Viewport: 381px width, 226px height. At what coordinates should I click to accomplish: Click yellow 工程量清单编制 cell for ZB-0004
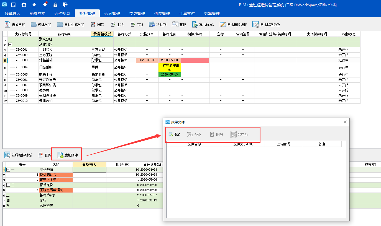pyautogui.click(x=170, y=67)
